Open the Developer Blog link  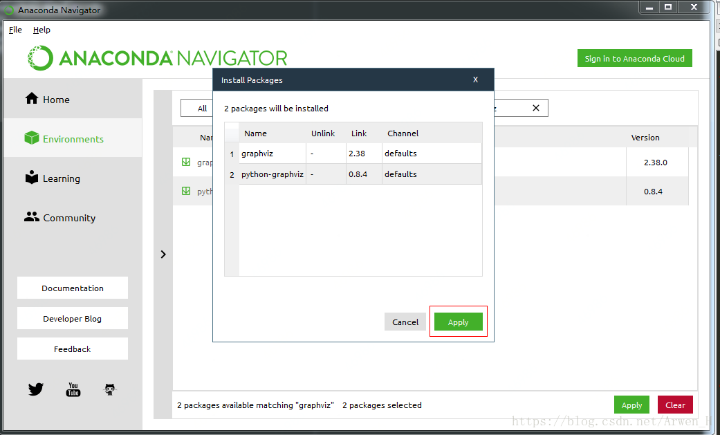(x=73, y=318)
